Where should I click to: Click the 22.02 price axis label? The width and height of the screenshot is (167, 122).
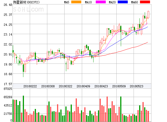click(8, 44)
